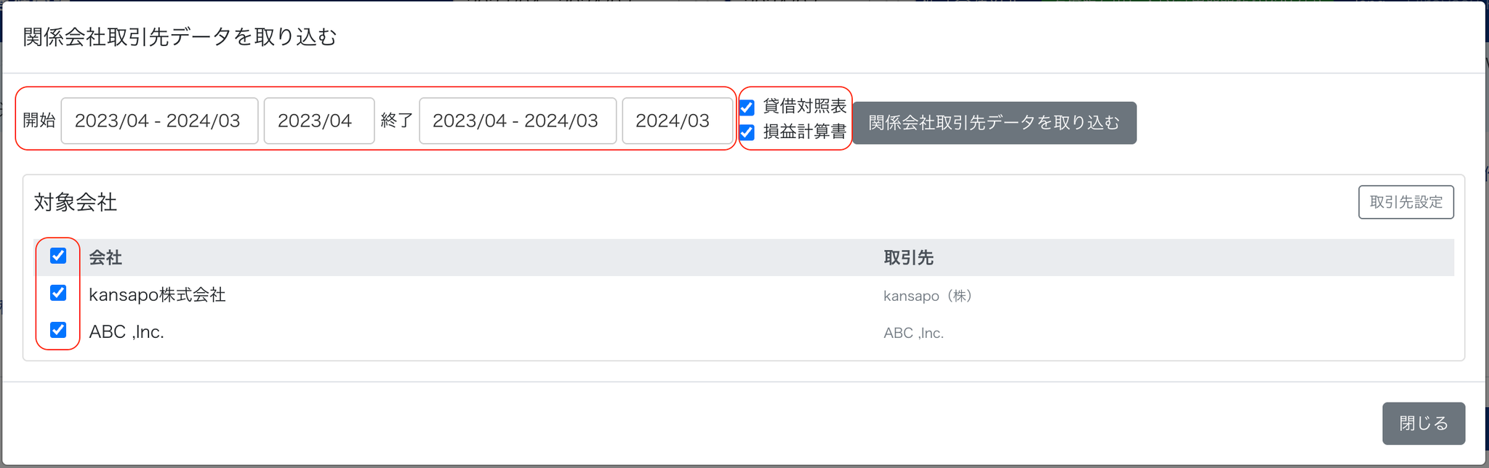
Task: Uncheck the 損益計算書 checkbox
Action: click(x=747, y=132)
